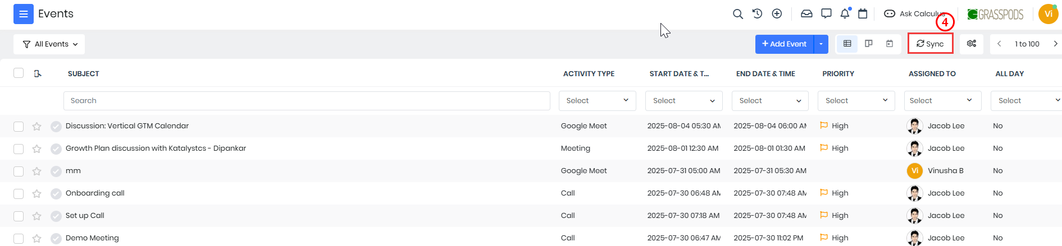Screen dimensions: 1062x246
Task: Expand the Add Event dropdown arrow
Action: pyautogui.click(x=821, y=44)
